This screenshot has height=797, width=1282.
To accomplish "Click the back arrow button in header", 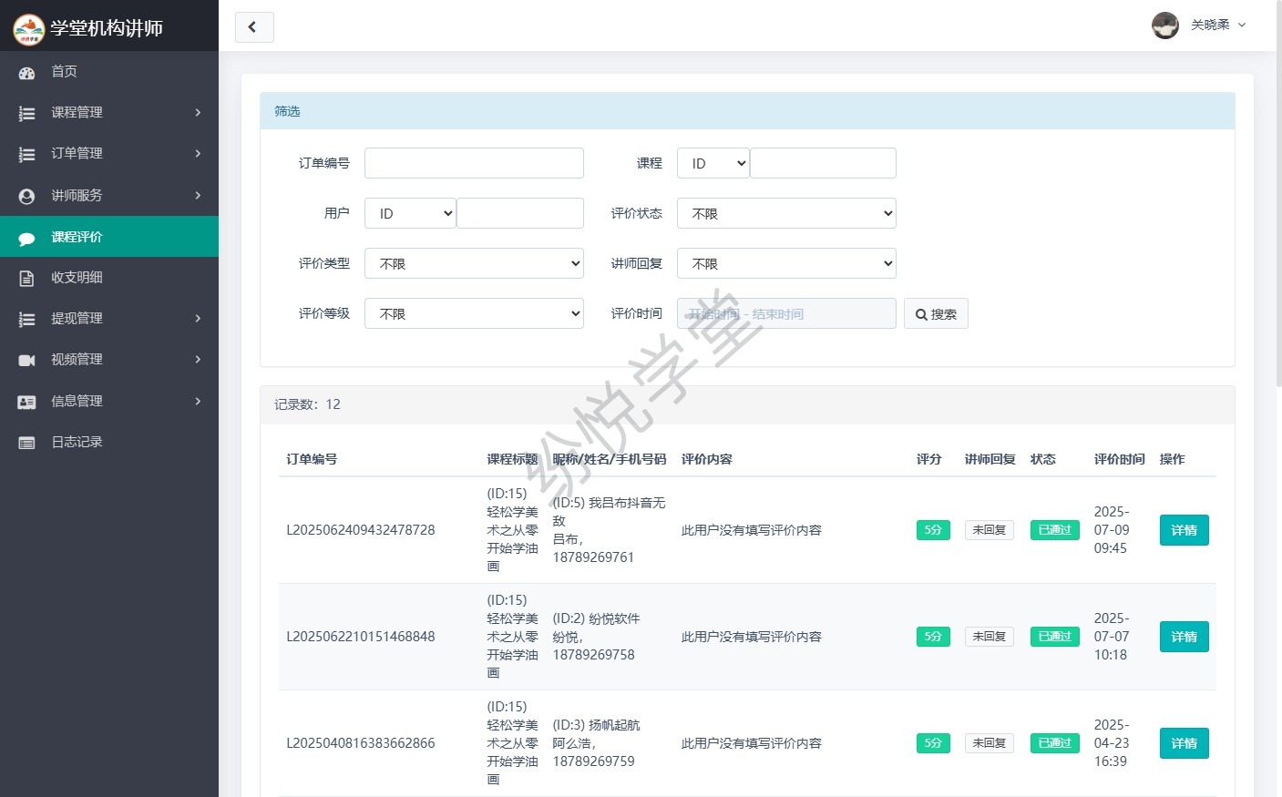I will (254, 27).
